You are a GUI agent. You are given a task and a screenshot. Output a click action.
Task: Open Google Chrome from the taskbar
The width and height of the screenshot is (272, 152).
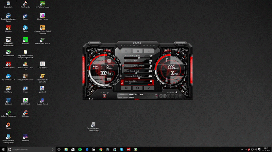[x=101, y=149]
